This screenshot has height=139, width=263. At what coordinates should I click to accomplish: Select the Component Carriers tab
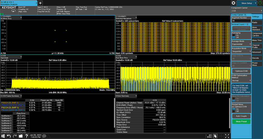pos(257,34)
